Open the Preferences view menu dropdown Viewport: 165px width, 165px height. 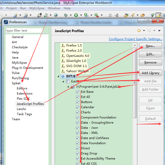(159, 31)
